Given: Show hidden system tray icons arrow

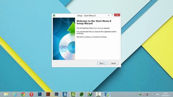Looking at the screenshot, I should (x=137, y=94).
